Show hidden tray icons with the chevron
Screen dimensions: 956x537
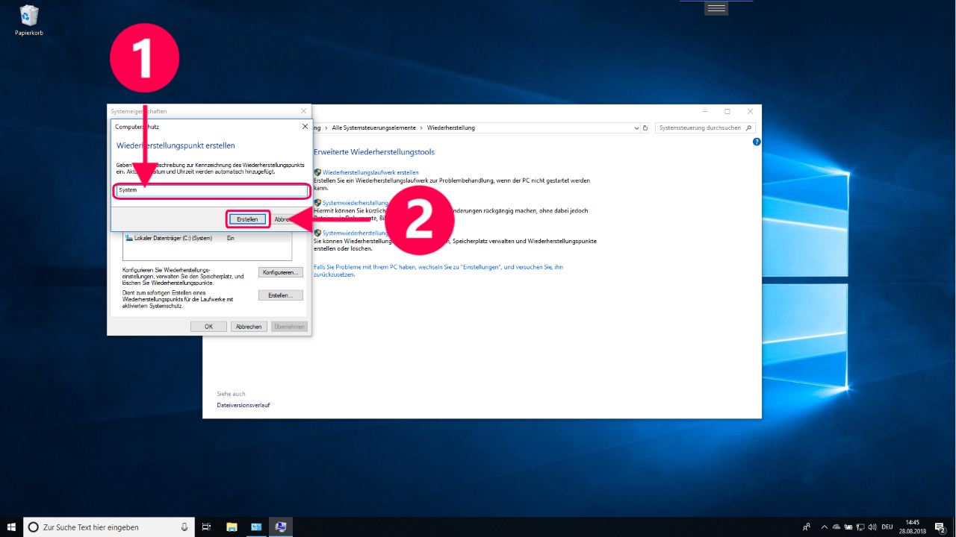[825, 527]
